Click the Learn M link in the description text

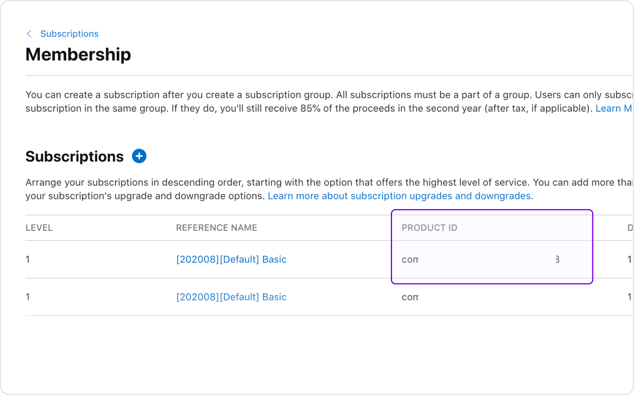(614, 108)
